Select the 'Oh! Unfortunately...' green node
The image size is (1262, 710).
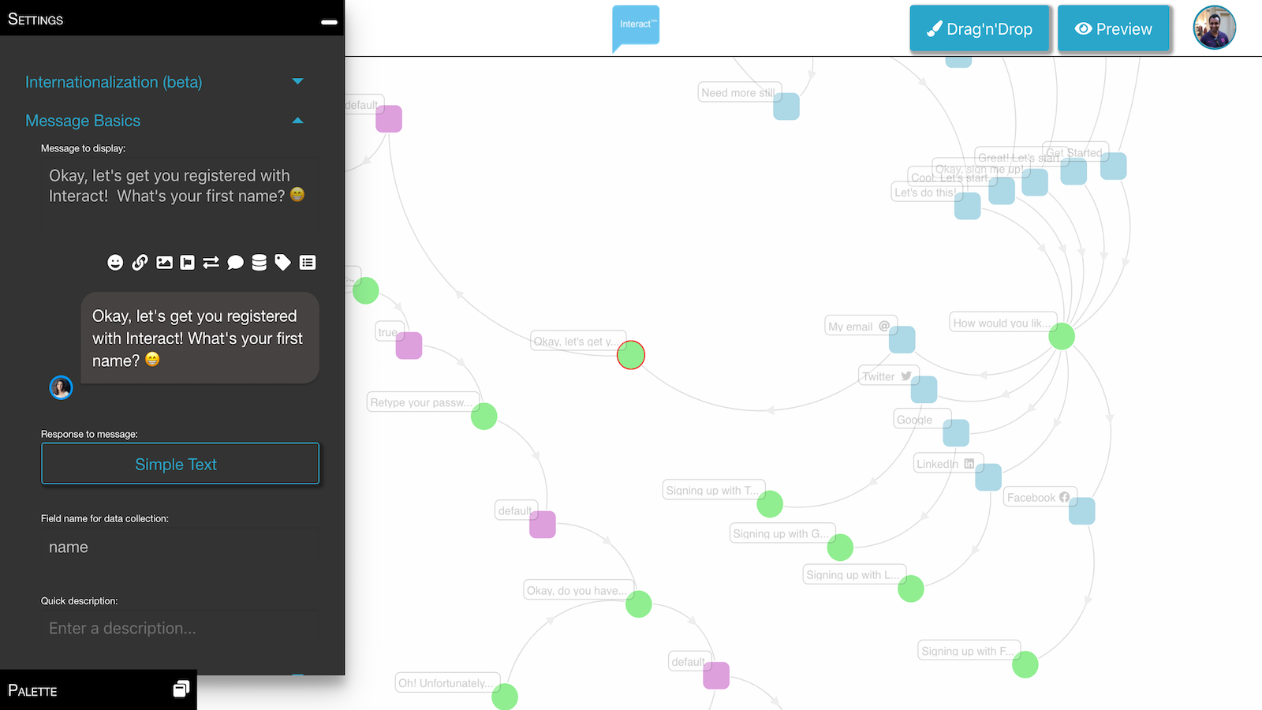coord(505,697)
